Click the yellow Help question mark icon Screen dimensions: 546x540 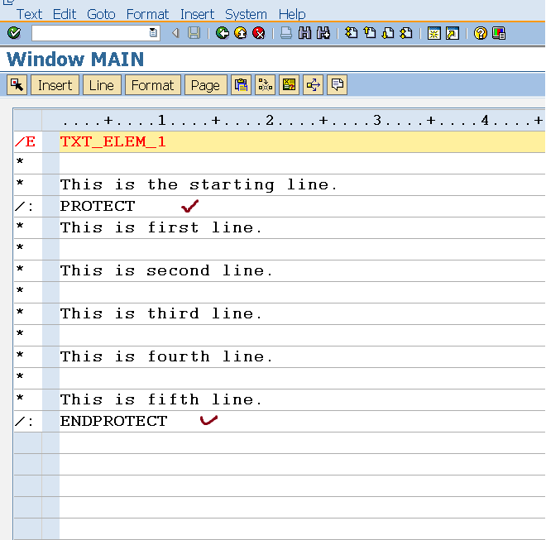pyautogui.click(x=480, y=33)
